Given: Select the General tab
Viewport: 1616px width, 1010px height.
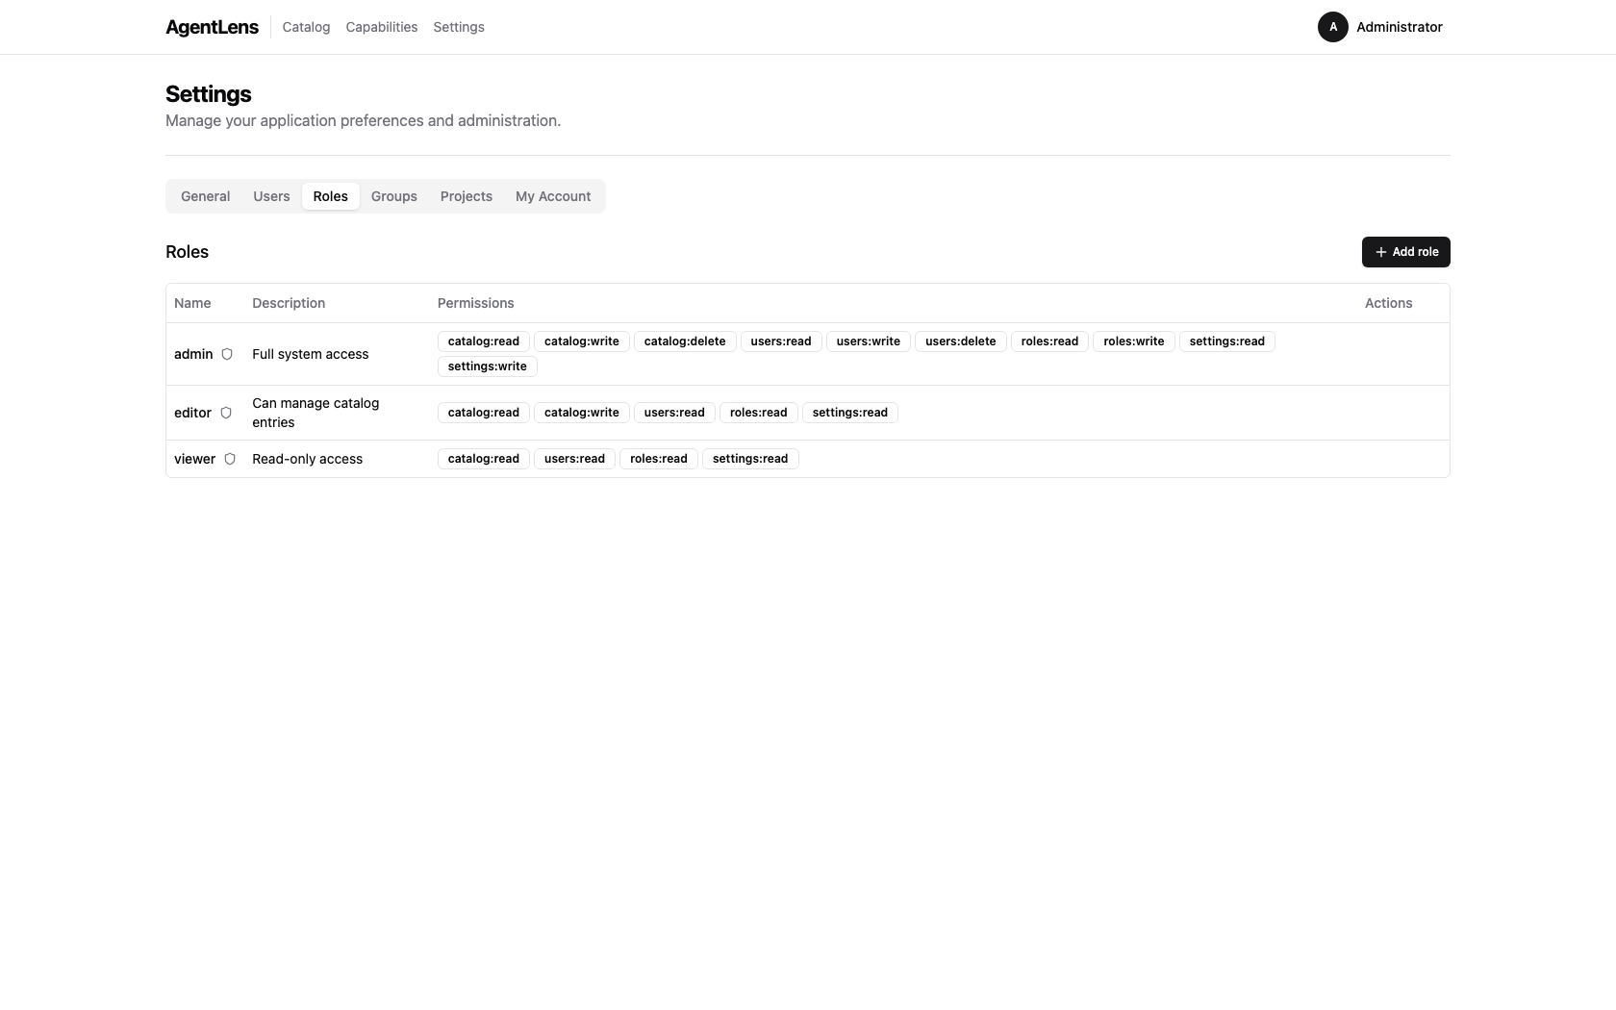Looking at the screenshot, I should point(205,196).
